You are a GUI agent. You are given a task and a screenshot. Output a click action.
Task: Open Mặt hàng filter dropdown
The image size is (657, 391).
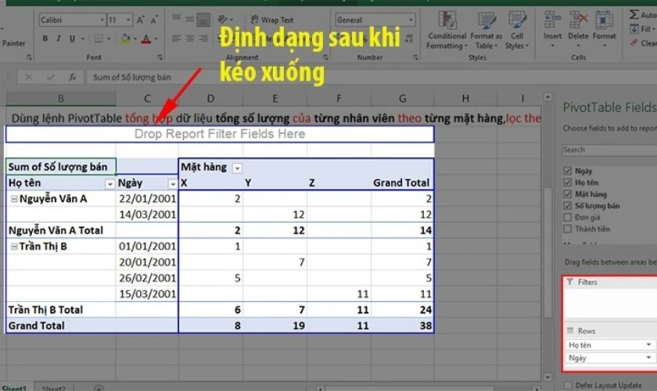coord(237,168)
